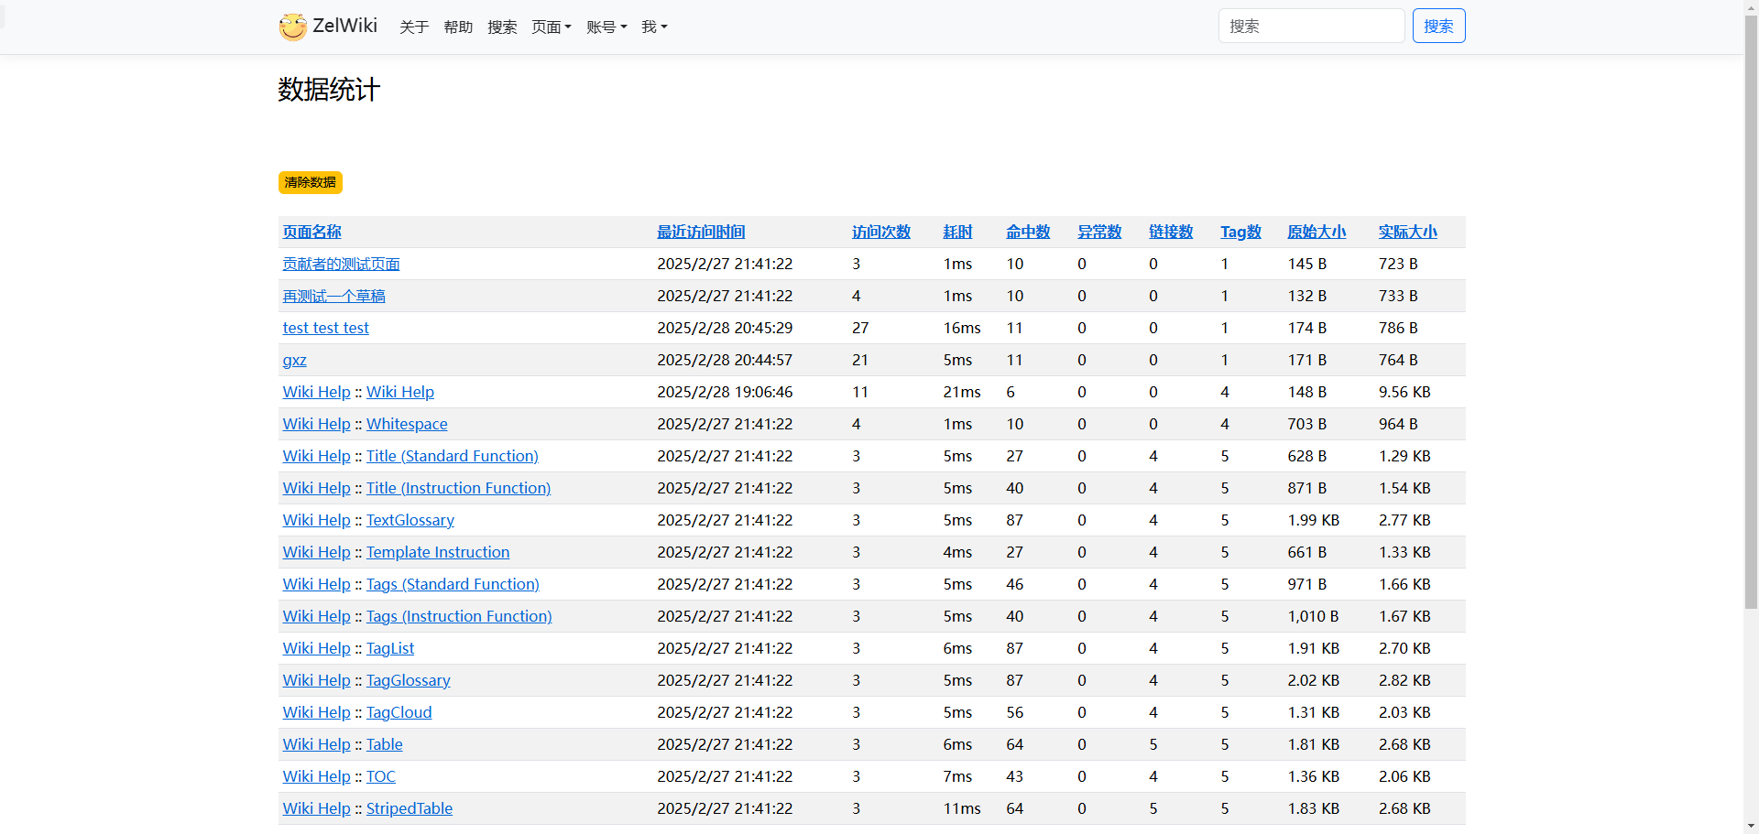The width and height of the screenshot is (1759, 834).
Task: Open the test test test page
Action: click(325, 329)
